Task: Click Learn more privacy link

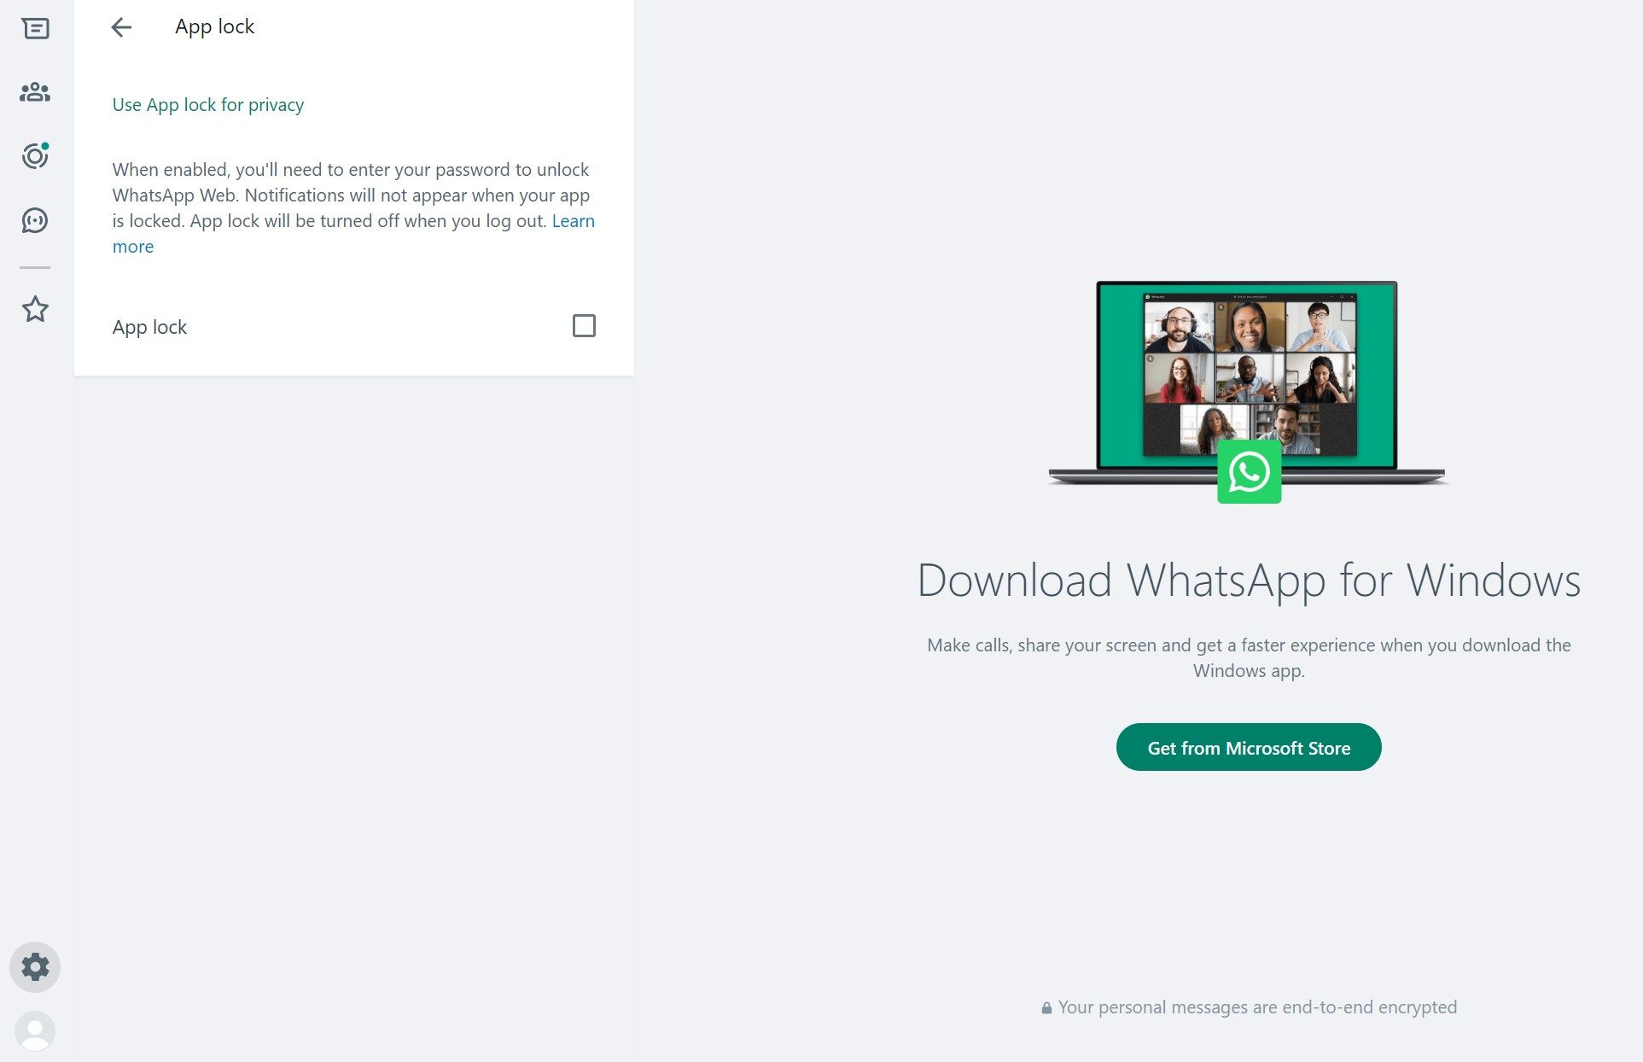Action: (x=131, y=246)
